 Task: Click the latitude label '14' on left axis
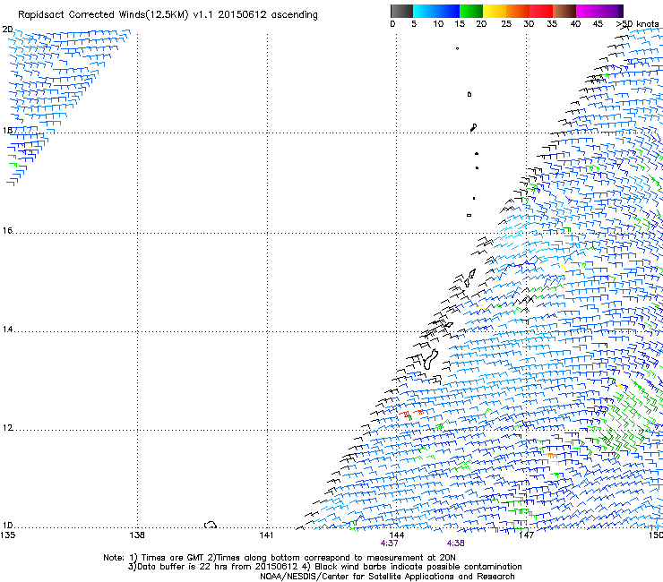(7, 330)
